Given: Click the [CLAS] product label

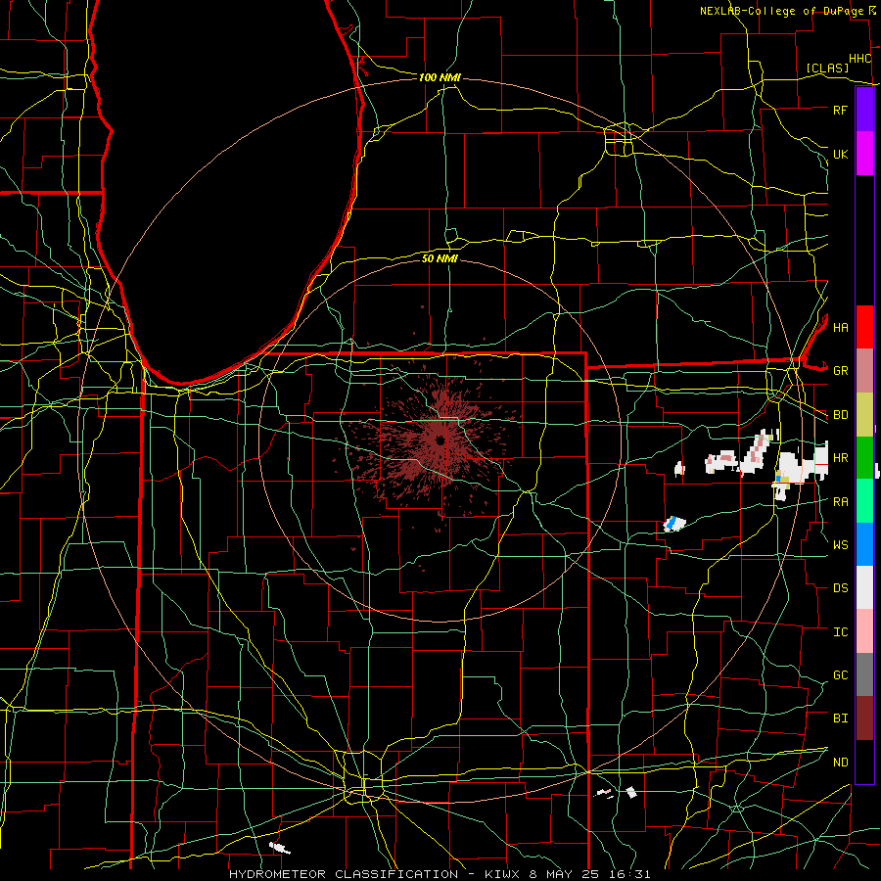Looking at the screenshot, I should 827,69.
